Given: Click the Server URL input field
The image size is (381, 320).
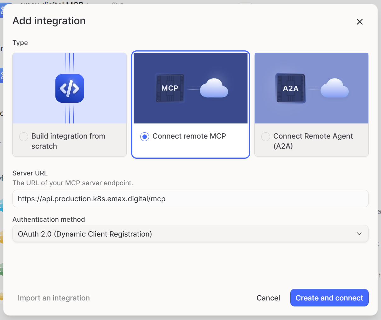Looking at the screenshot, I should 190,198.
